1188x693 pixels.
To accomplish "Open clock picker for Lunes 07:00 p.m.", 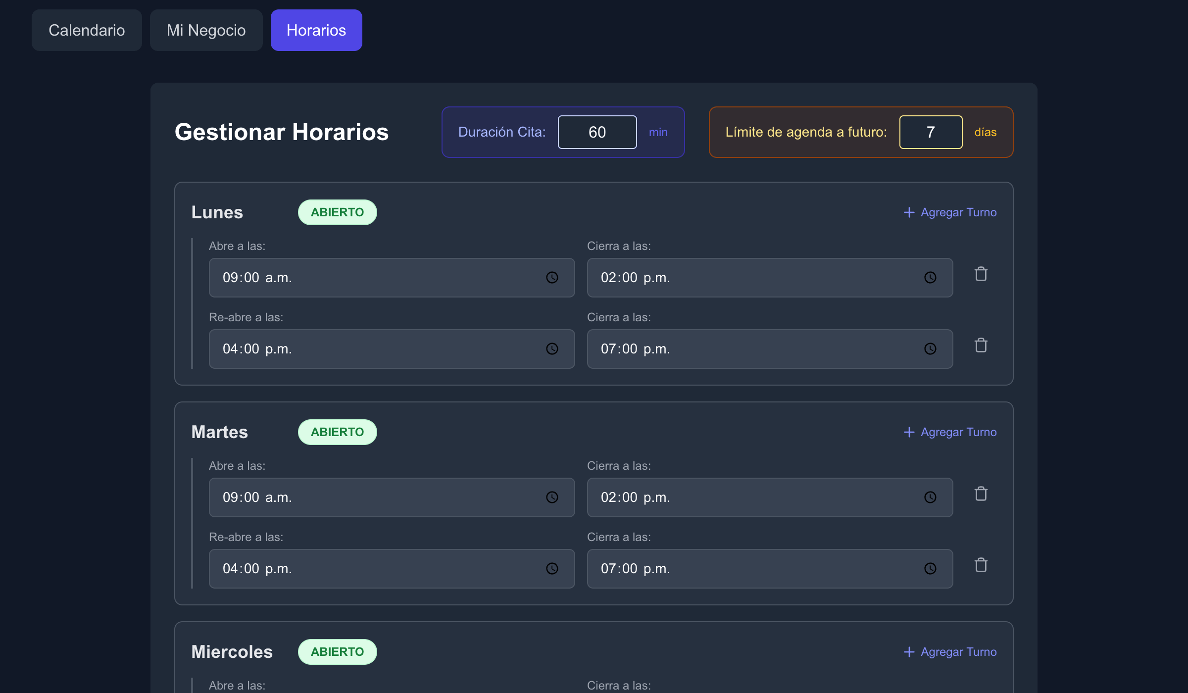I will click(x=930, y=349).
